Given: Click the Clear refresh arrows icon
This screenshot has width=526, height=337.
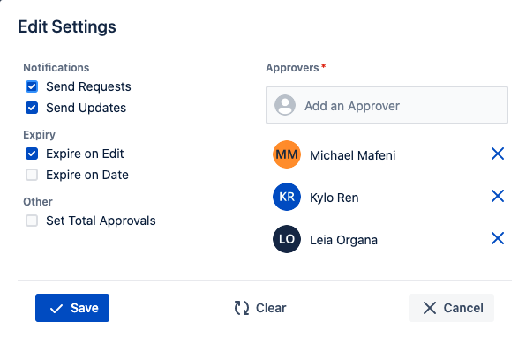Looking at the screenshot, I should click(x=242, y=308).
